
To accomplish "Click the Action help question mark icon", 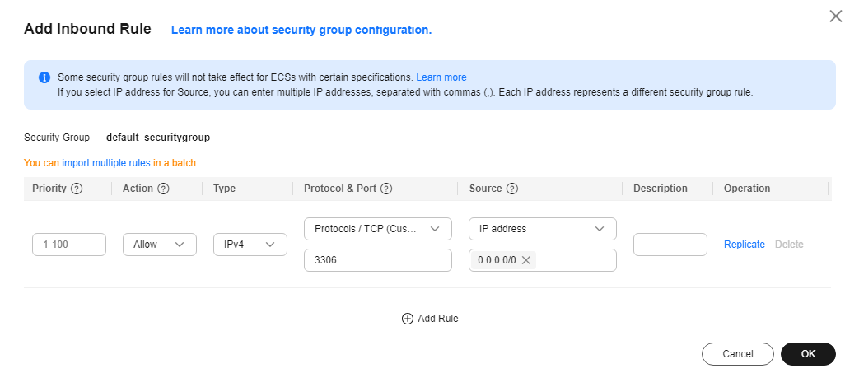I will pyautogui.click(x=163, y=189).
